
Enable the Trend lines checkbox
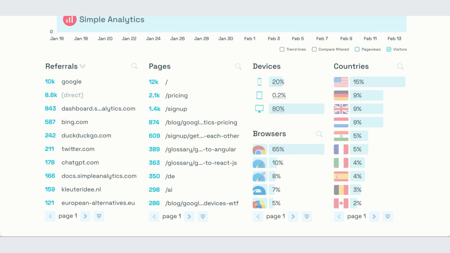[282, 49]
